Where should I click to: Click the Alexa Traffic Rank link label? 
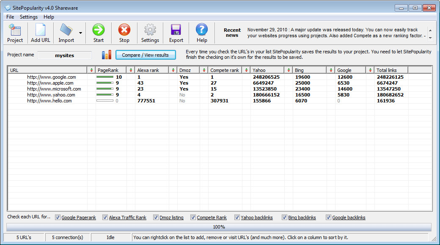[x=128, y=217]
